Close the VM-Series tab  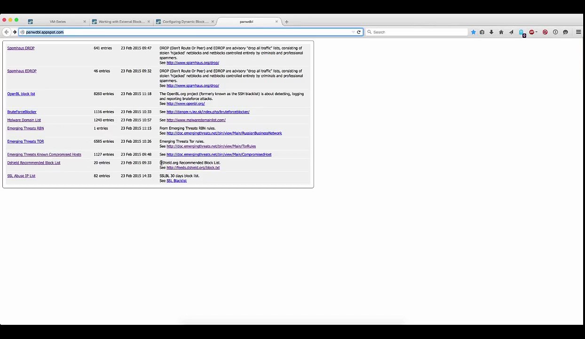pyautogui.click(x=85, y=22)
